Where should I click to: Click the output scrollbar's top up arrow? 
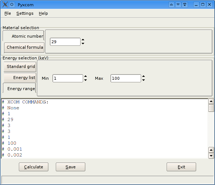[211, 102]
